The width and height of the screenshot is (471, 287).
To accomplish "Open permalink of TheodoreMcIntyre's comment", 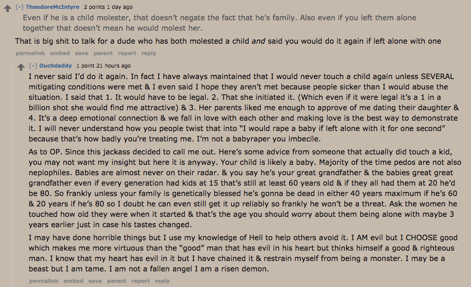I will (x=30, y=53).
